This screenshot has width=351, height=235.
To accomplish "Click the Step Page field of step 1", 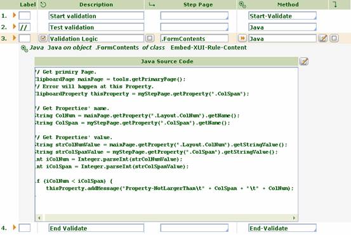I will [194, 16].
